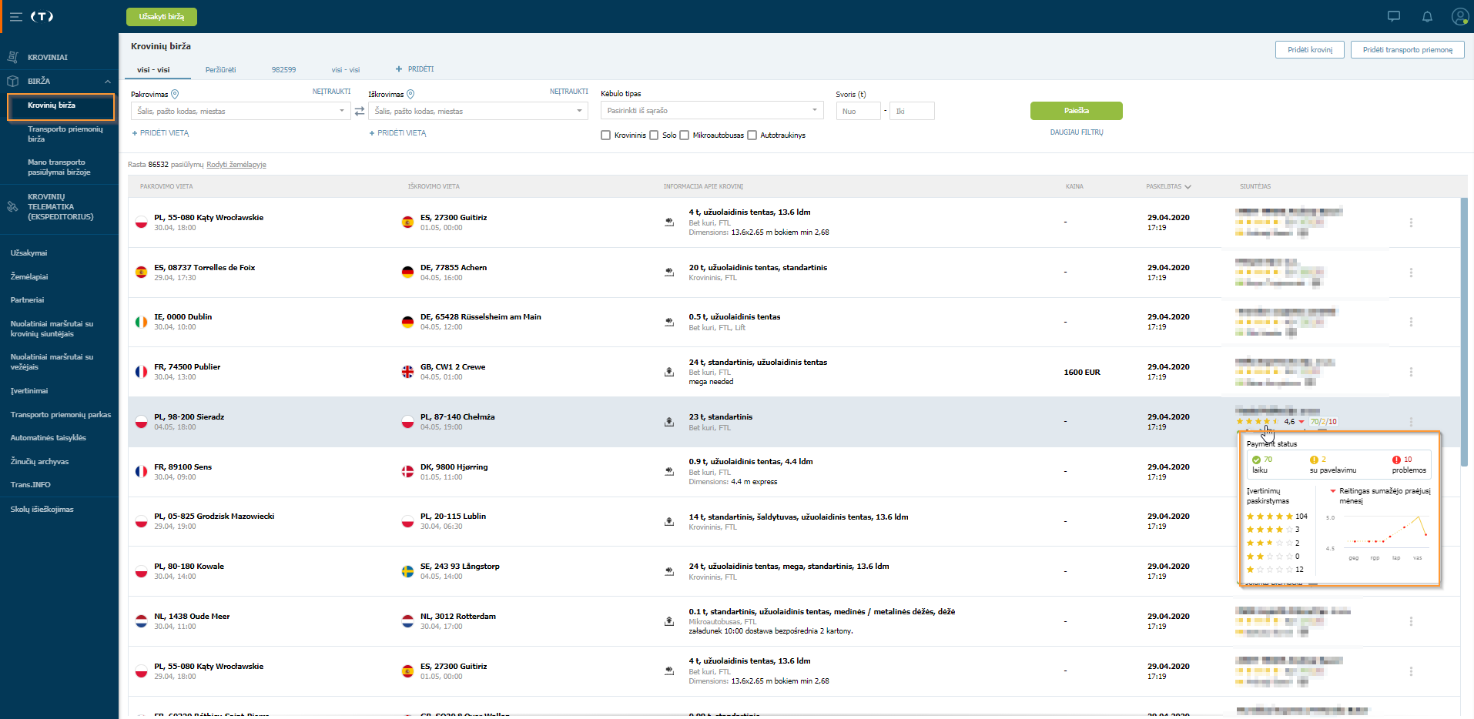Collapse the Birža sidebar section
This screenshot has height=719, width=1474.
pyautogui.click(x=108, y=82)
